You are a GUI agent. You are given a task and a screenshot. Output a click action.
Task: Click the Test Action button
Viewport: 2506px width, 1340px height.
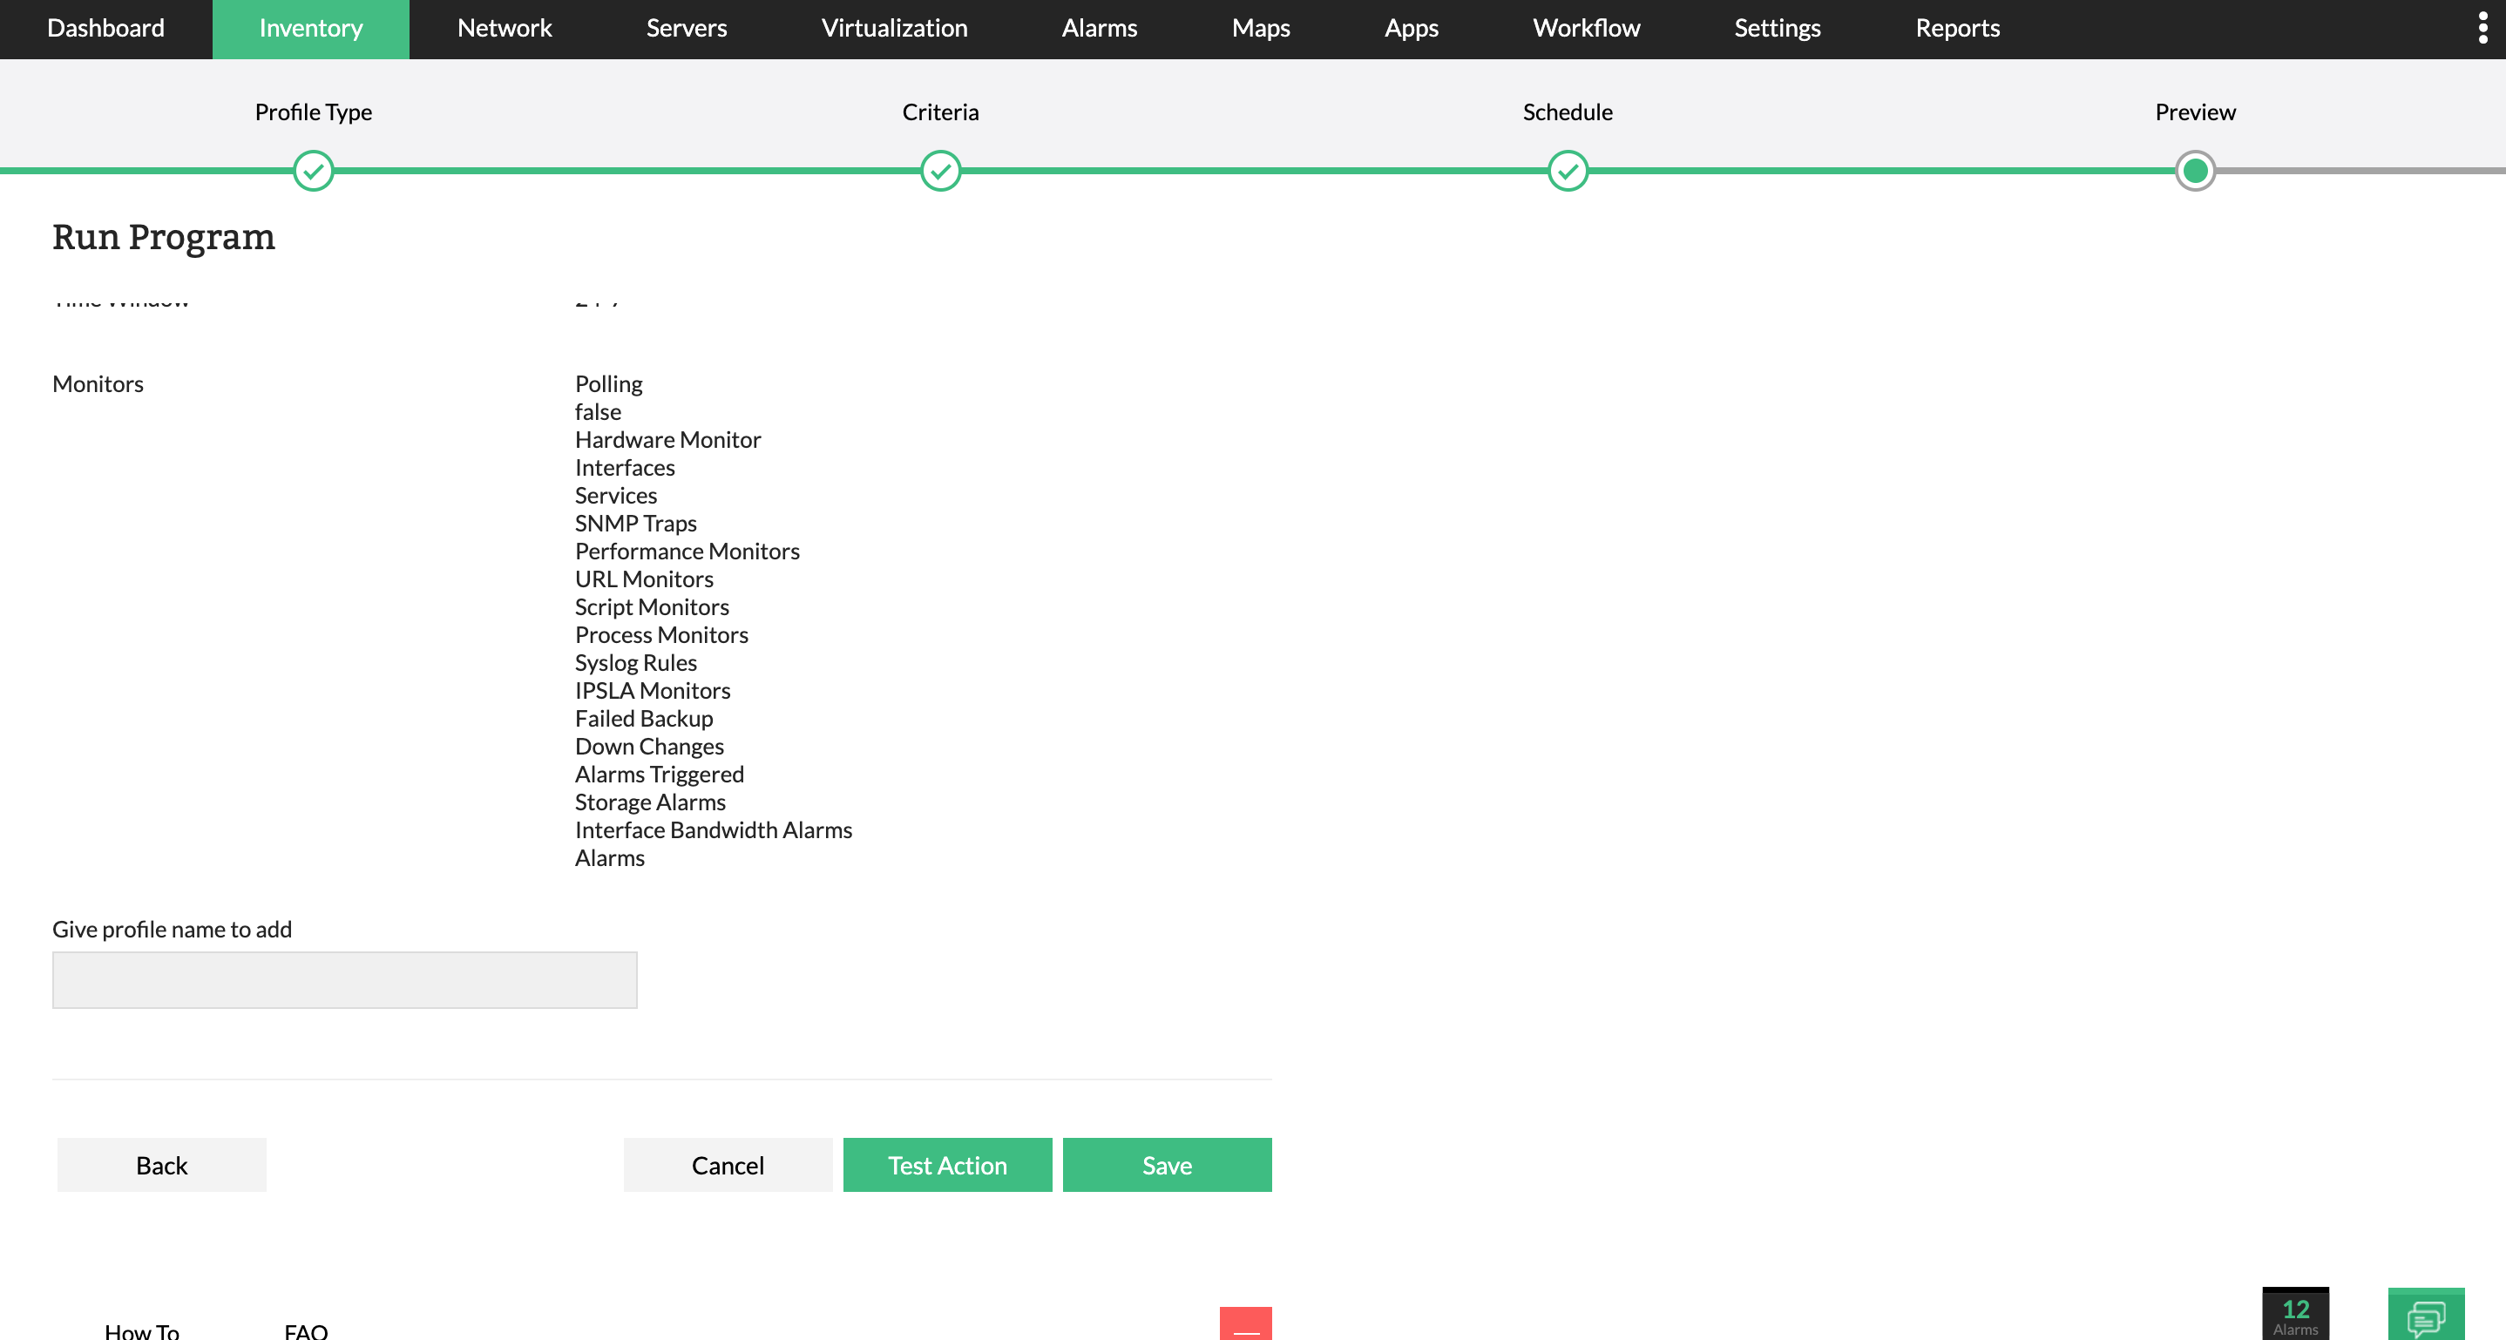click(x=946, y=1165)
